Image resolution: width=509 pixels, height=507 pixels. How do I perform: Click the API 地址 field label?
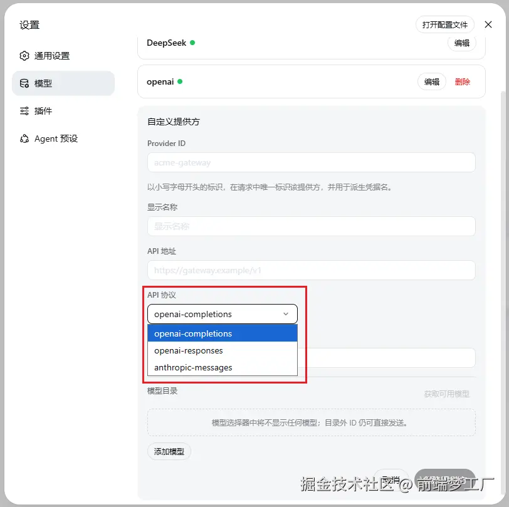coord(162,251)
